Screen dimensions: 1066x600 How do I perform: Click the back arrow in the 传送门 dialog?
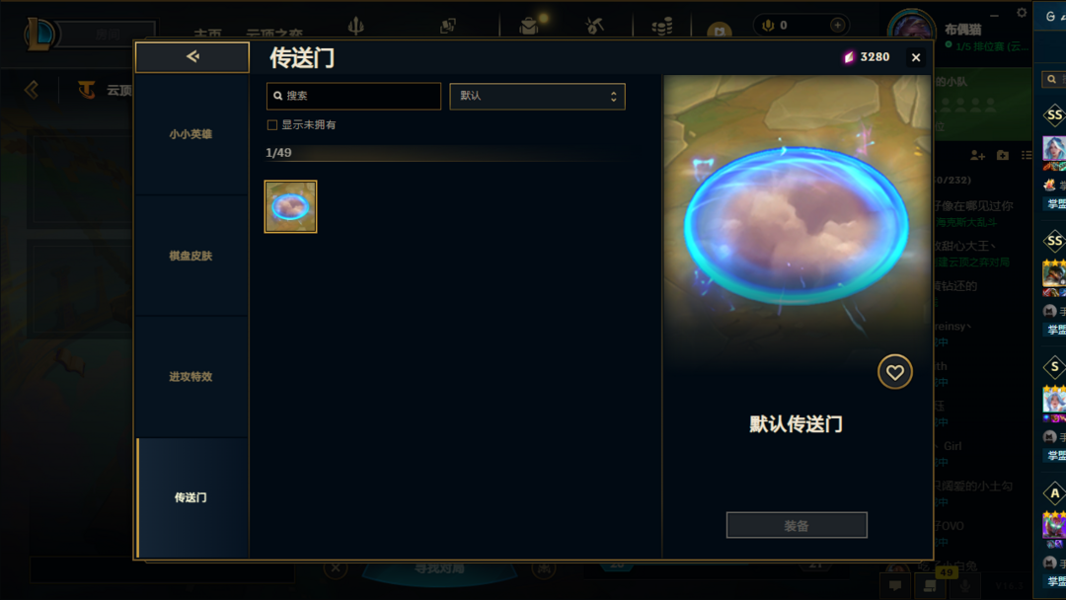pyautogui.click(x=192, y=56)
